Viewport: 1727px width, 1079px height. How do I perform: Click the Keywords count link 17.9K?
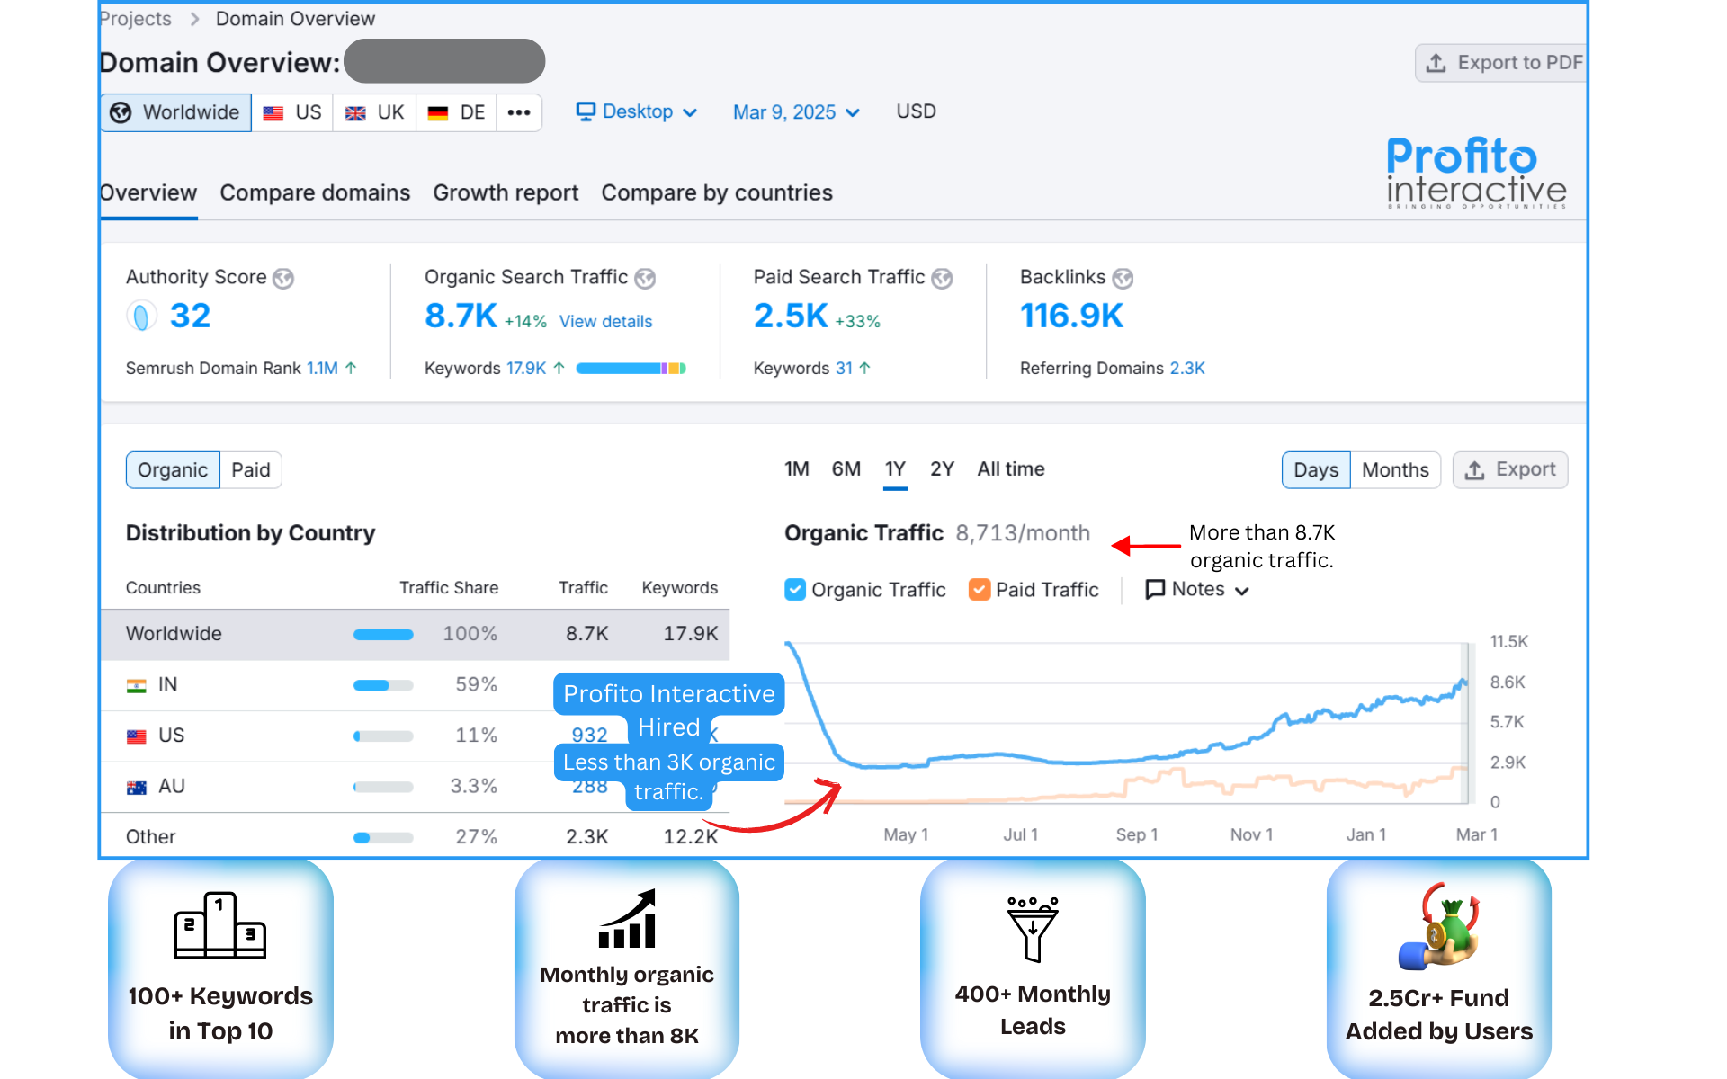[526, 368]
